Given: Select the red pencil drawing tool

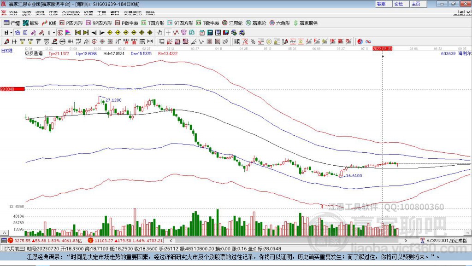Looking at the screenshot, I should click(x=6, y=41).
